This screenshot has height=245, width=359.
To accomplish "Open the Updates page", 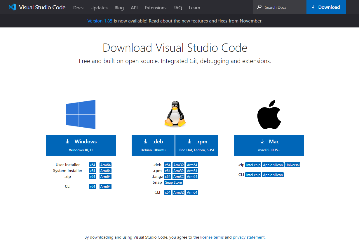I will pos(99,8).
